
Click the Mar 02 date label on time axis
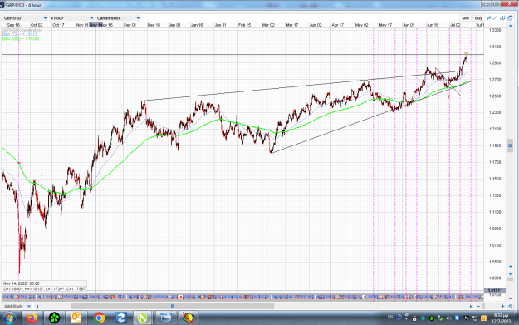click(x=268, y=25)
